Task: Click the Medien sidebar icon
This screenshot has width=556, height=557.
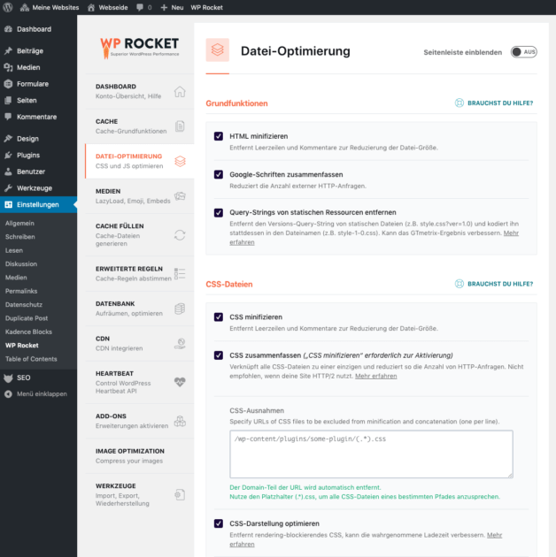Action: pos(8,67)
